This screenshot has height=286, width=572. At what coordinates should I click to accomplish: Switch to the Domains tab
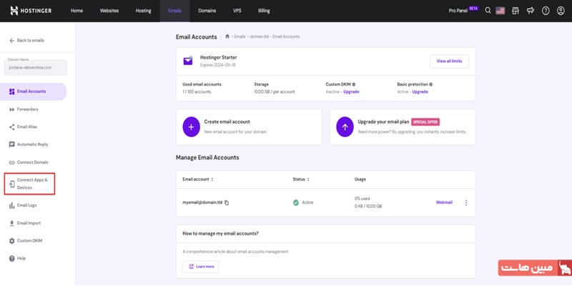[207, 11]
